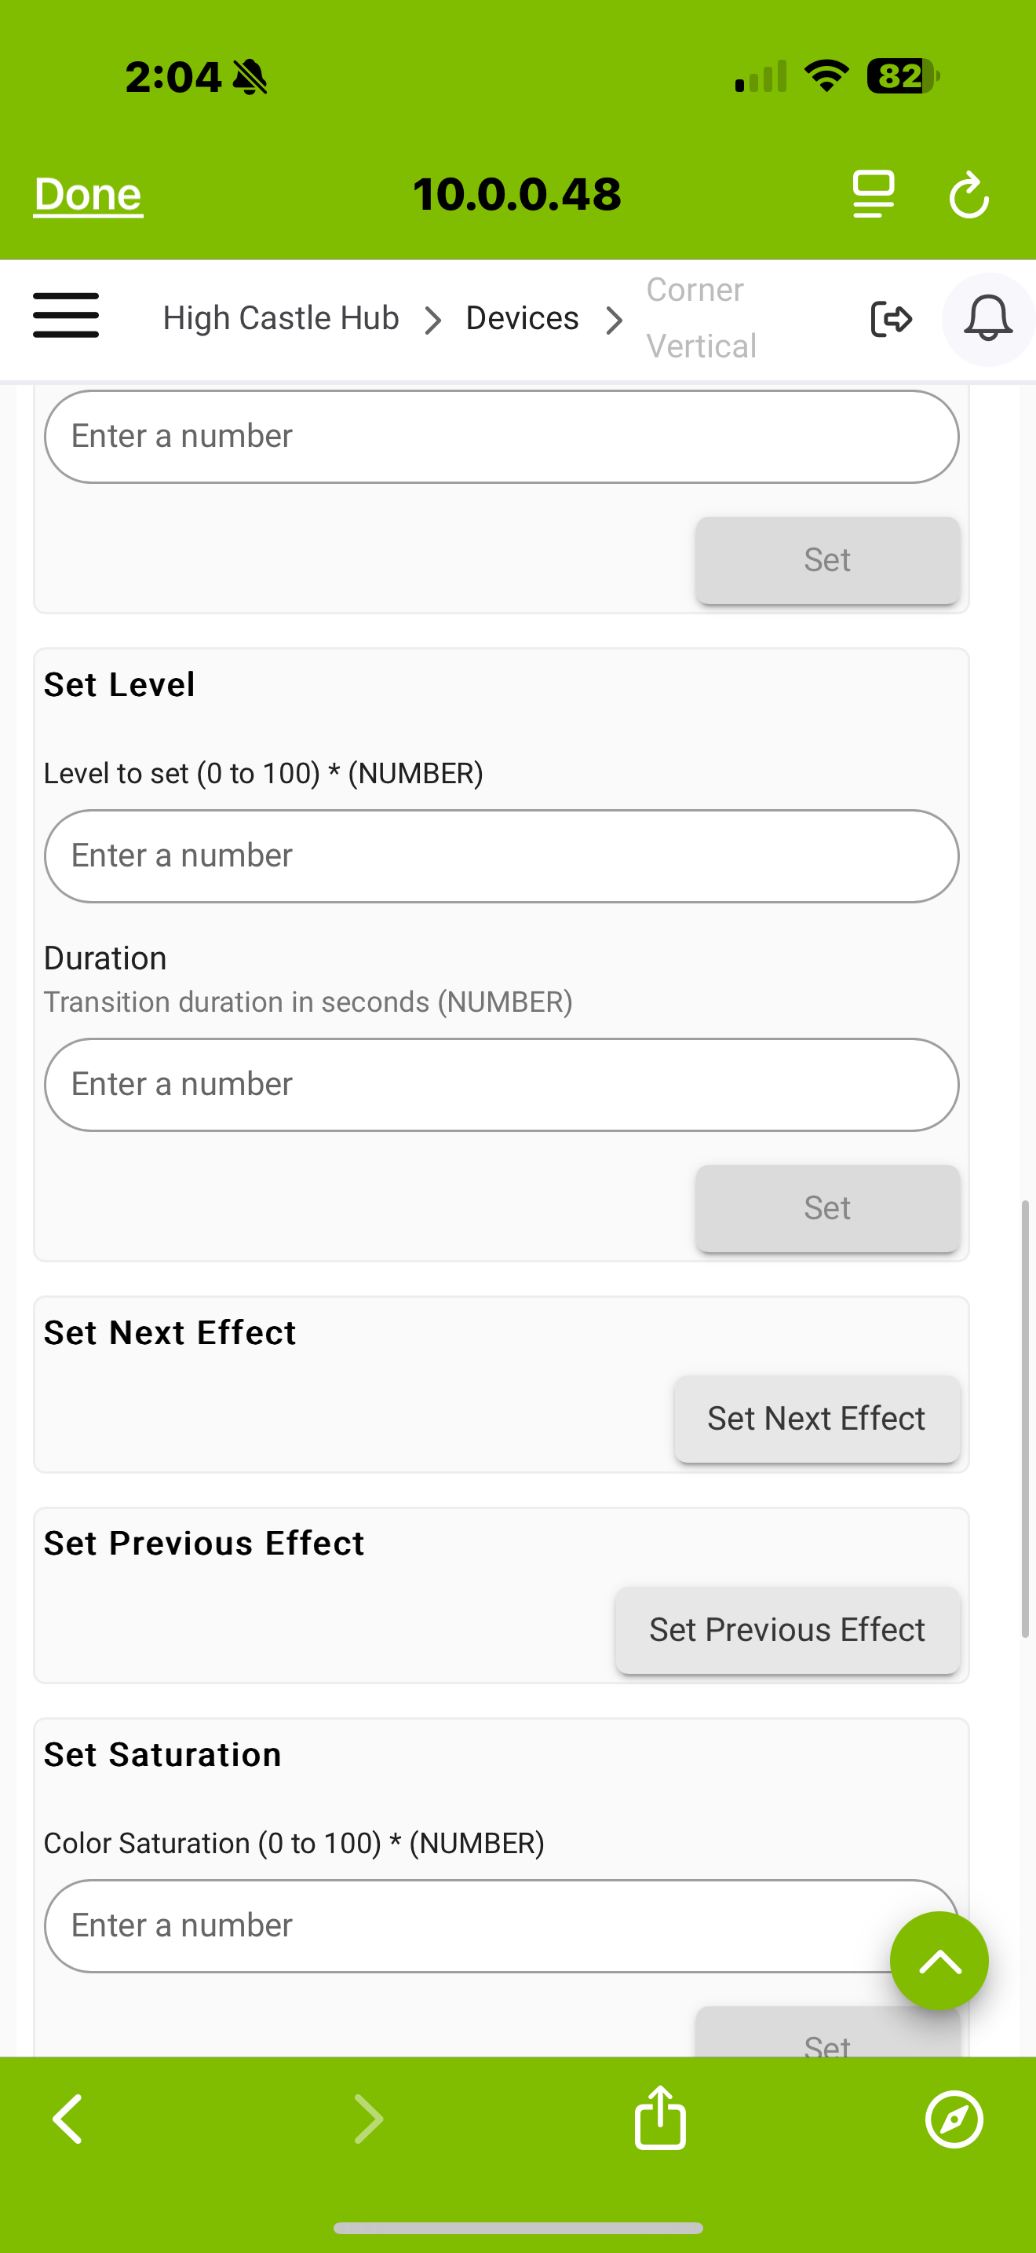Open the hamburger navigation menu
Image resolution: width=1036 pixels, height=2253 pixels.
point(65,317)
